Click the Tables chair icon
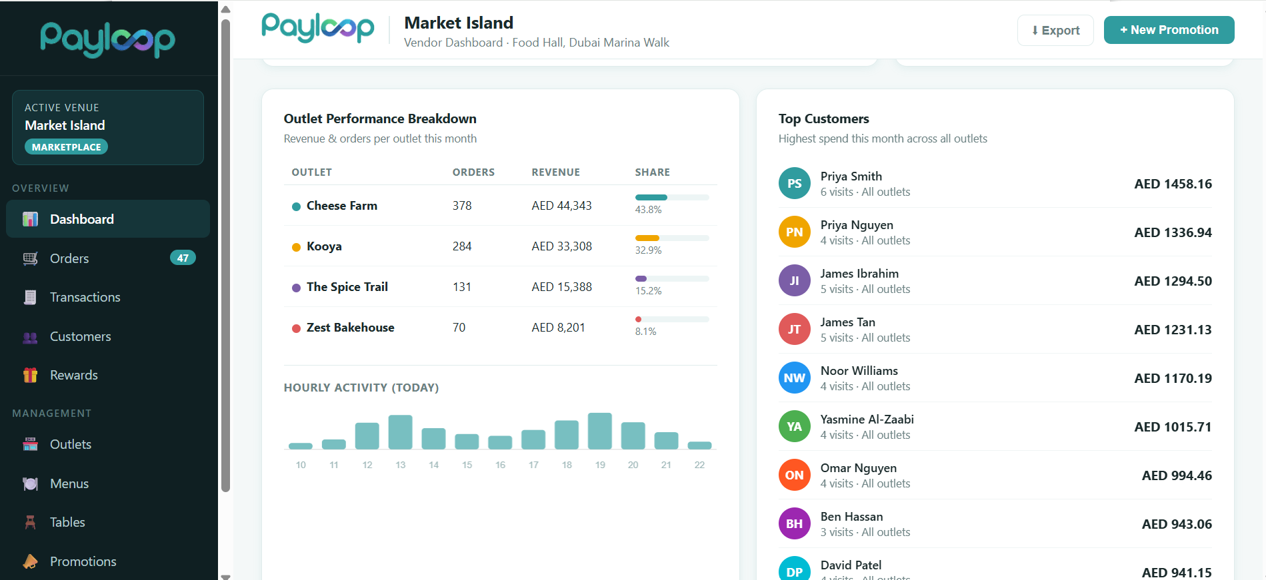Image resolution: width=1266 pixels, height=580 pixels. [30, 522]
